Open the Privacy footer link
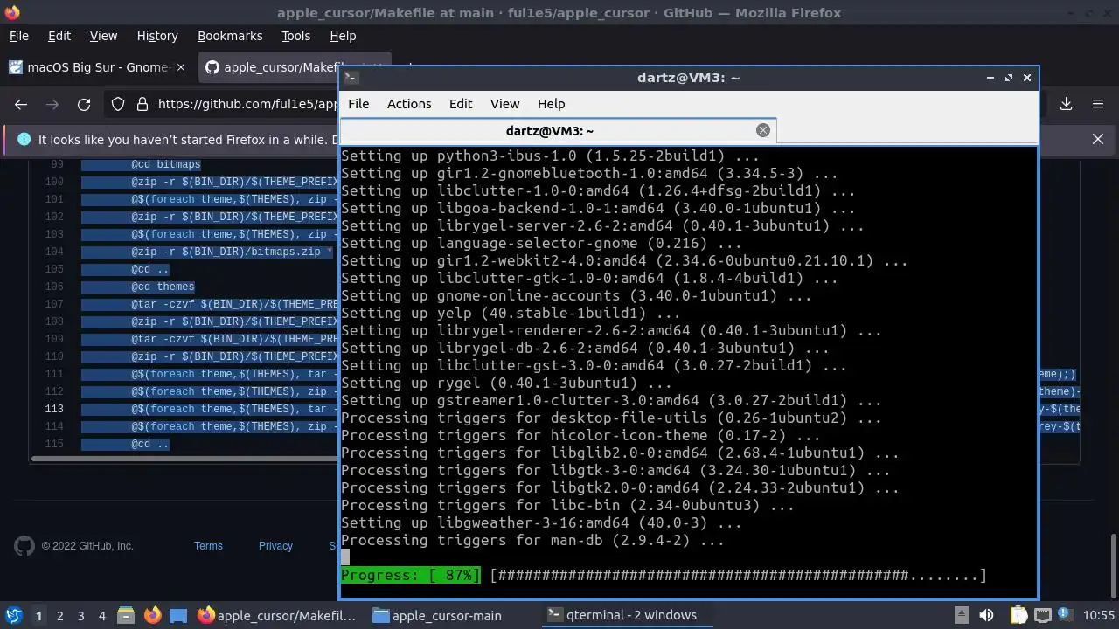1119x629 pixels. click(x=275, y=546)
